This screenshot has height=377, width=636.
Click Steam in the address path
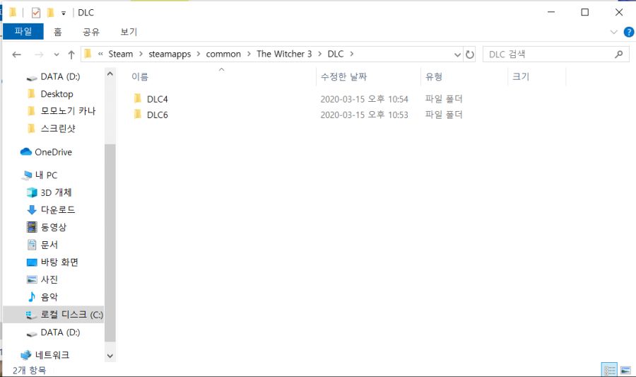click(x=120, y=54)
